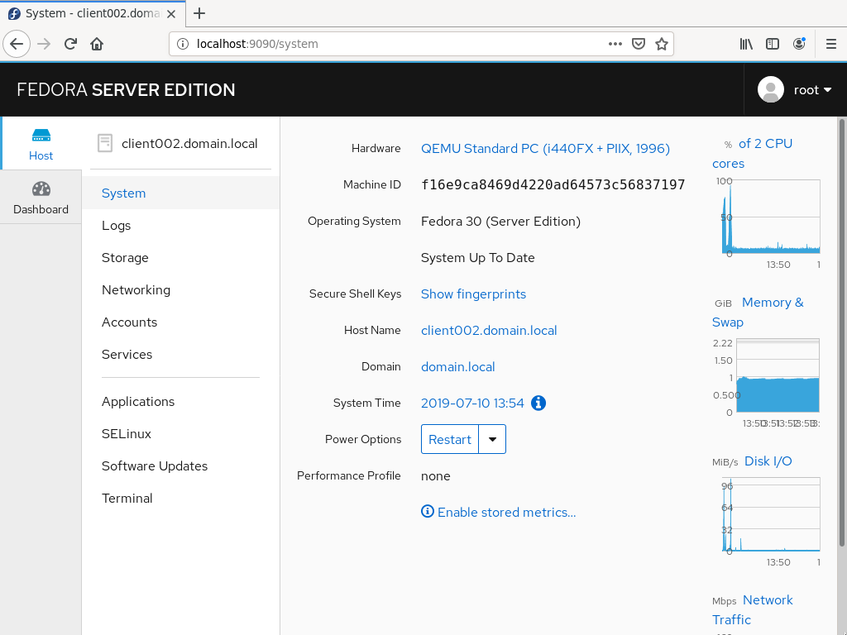Screen dimensions: 847x635
Task: Select the Host server icon
Action: point(41,135)
